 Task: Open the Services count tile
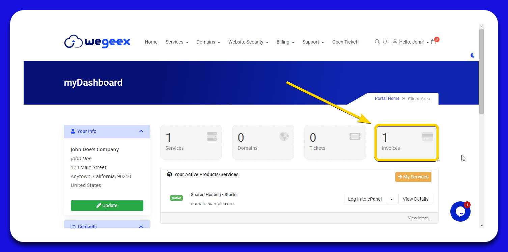(191, 142)
